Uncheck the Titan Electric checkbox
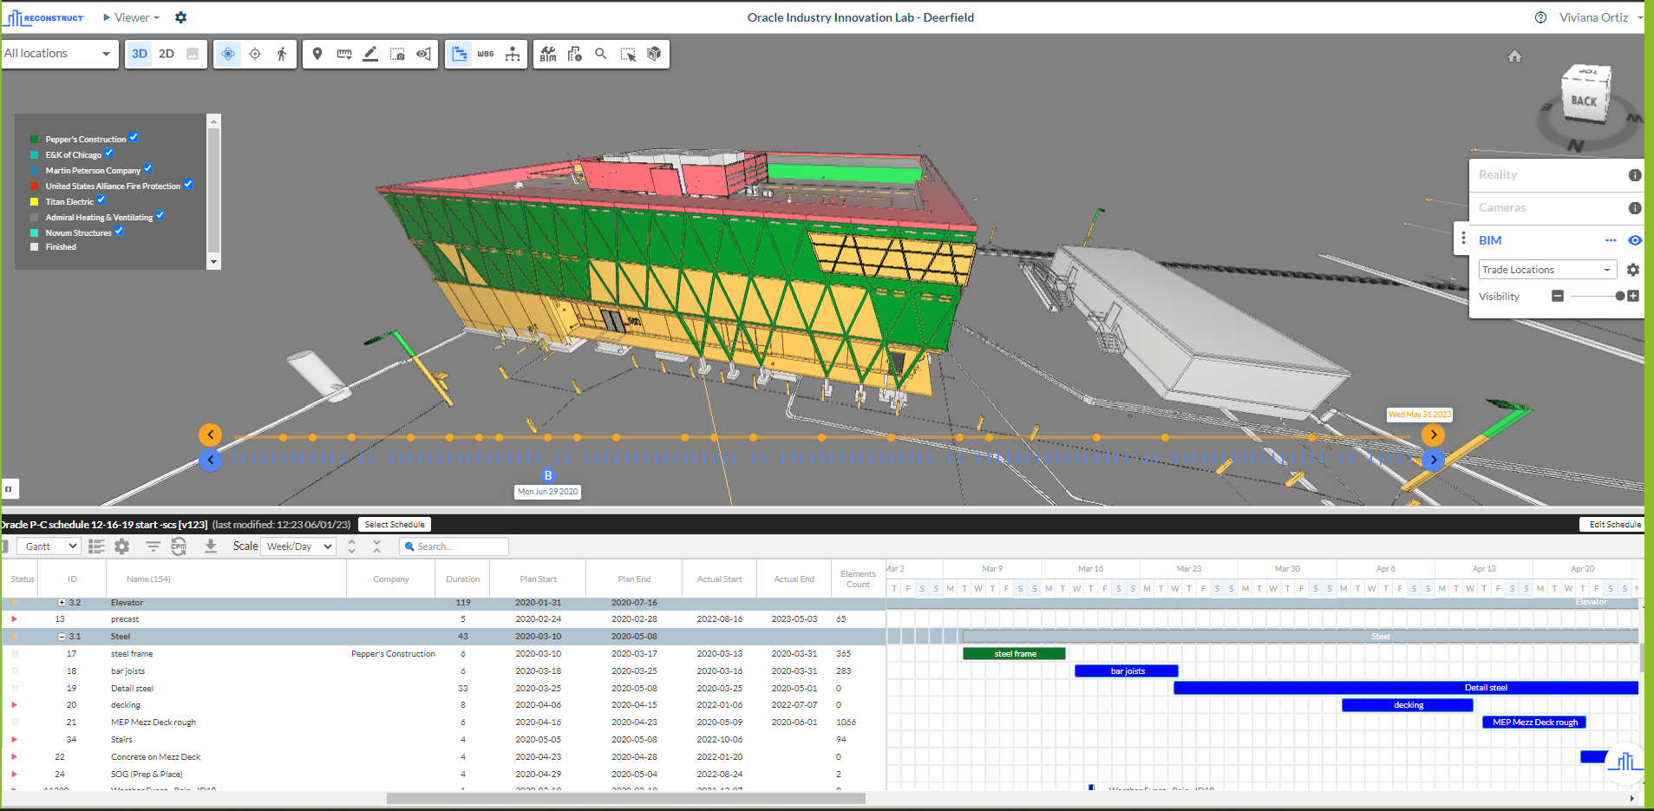The image size is (1654, 811). click(101, 200)
